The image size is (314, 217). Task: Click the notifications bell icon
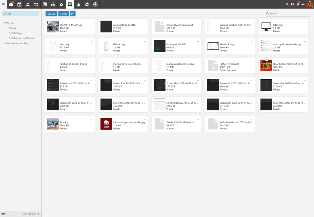click(x=298, y=4)
